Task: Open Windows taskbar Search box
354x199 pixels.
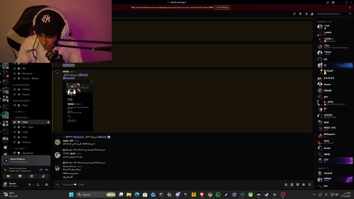Action: [96, 195]
